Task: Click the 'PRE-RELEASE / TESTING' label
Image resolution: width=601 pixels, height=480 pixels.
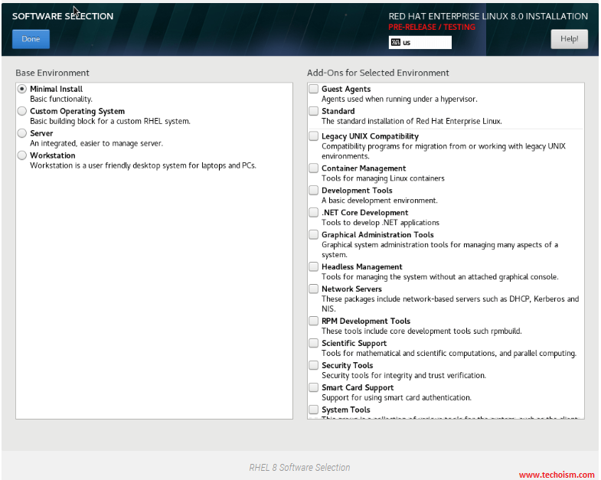Action: (x=432, y=28)
